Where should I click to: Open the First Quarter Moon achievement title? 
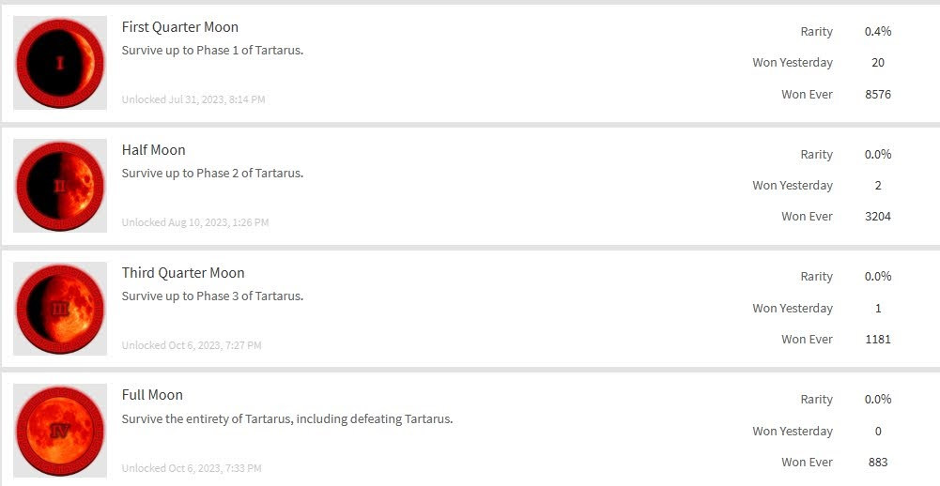(180, 27)
